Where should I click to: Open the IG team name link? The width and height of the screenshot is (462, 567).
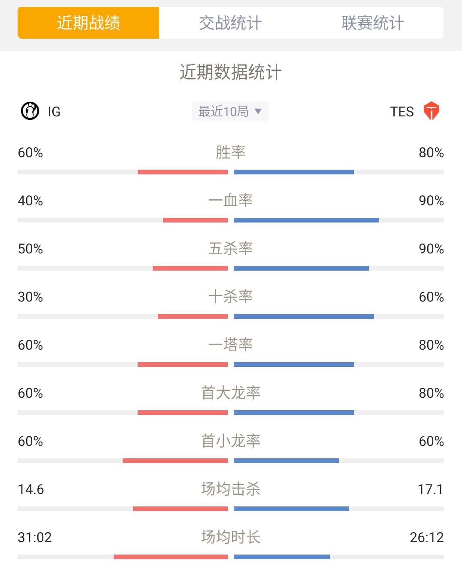(54, 112)
